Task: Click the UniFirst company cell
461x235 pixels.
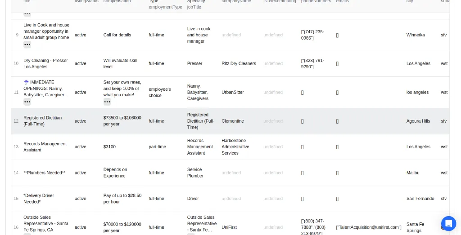Action: pos(229,227)
